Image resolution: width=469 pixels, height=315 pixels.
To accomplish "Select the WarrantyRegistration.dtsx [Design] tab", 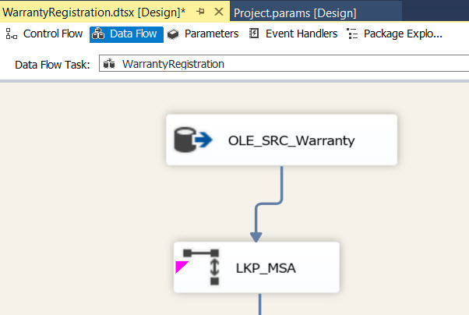I will click(93, 13).
